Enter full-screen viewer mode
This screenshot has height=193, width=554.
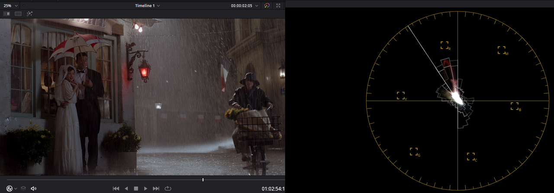(x=278, y=6)
